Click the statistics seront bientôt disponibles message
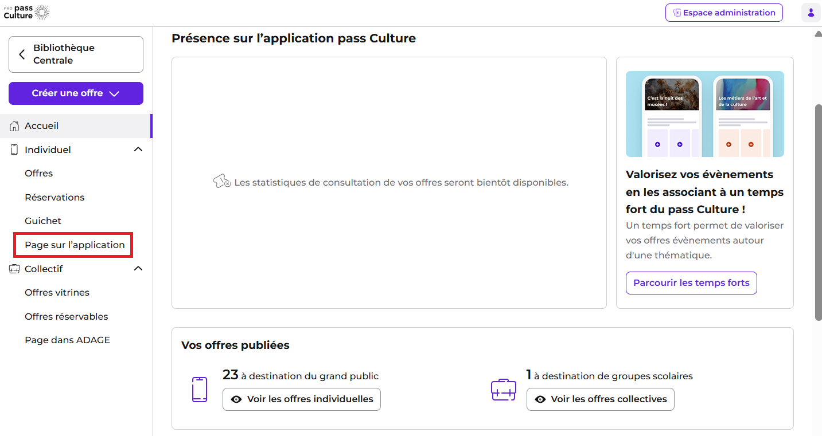 (402, 183)
